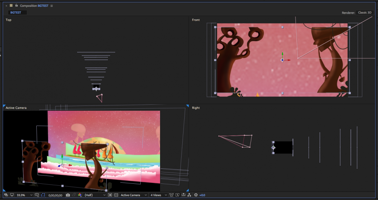Click the Reset Exposure icon

point(196,195)
